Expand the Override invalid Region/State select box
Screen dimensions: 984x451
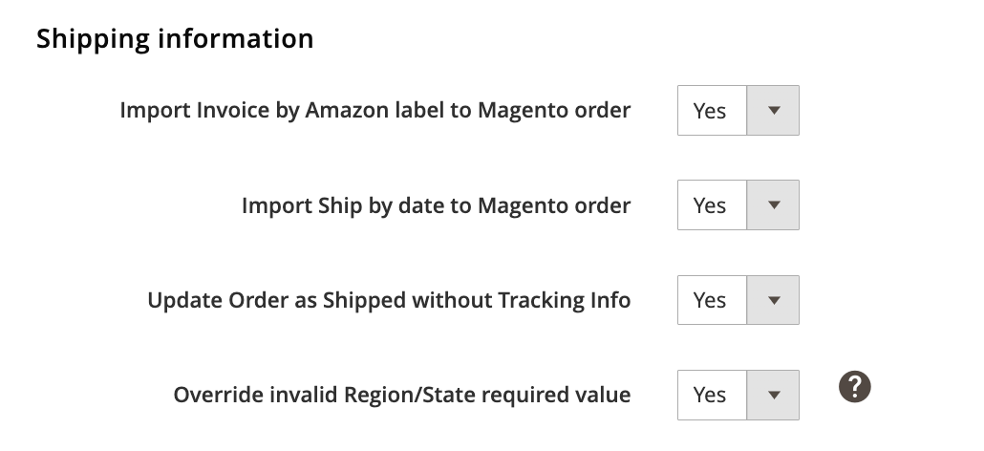pyautogui.click(x=738, y=395)
